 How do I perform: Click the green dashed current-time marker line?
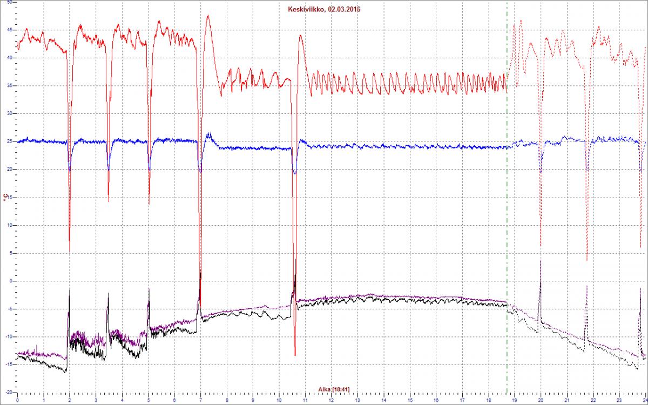click(x=507, y=200)
